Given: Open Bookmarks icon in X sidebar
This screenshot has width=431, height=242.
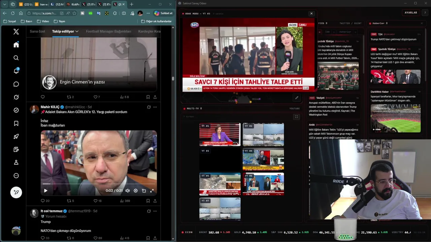Looking at the screenshot, I should (x=16, y=123).
